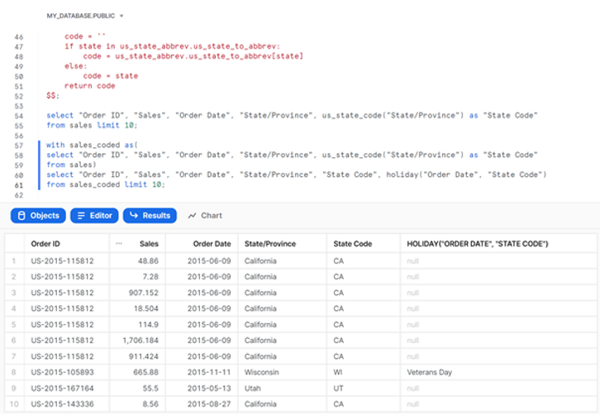
Task: Place cursor on code line 46
Action: pyautogui.click(x=85, y=36)
